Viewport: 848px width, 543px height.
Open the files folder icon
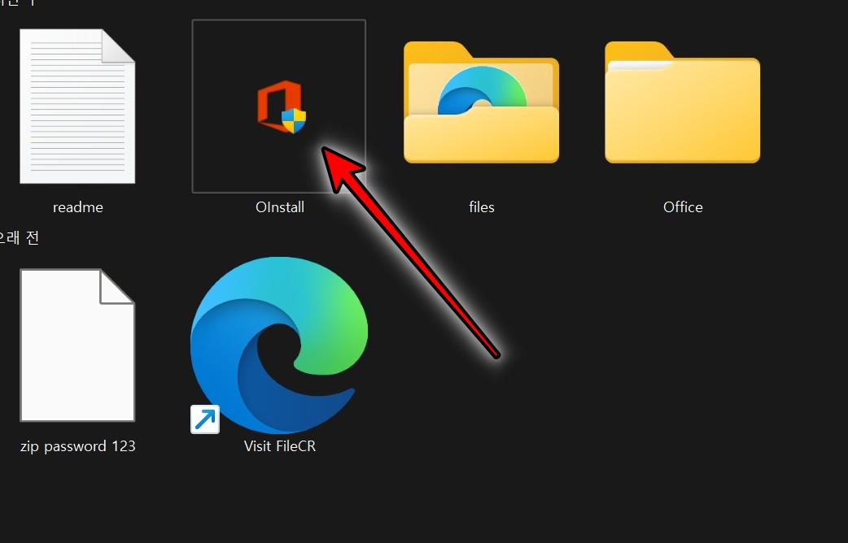click(x=481, y=102)
